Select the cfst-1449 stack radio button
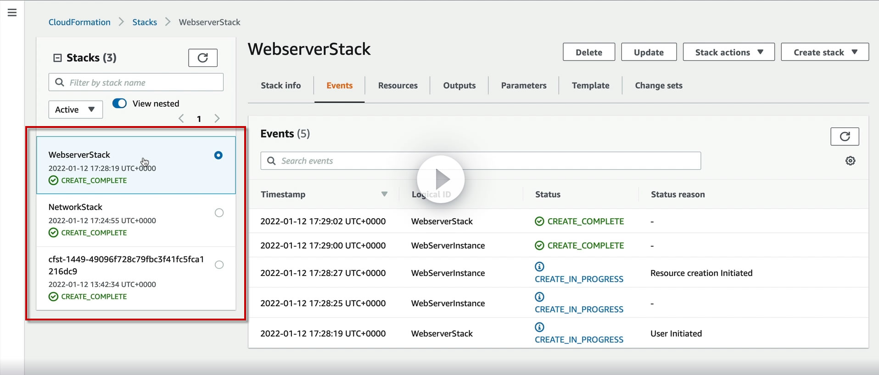The height and width of the screenshot is (375, 879). coord(219,265)
